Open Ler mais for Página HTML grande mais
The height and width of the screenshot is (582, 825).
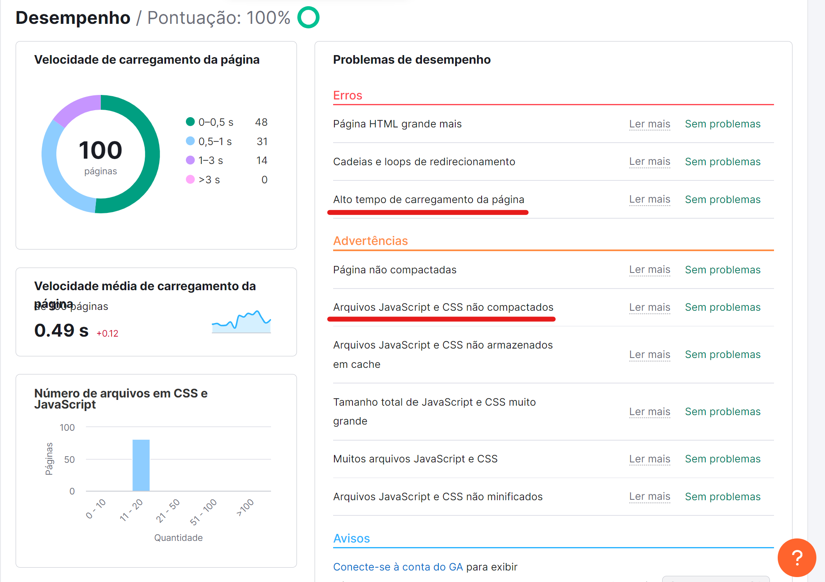click(649, 124)
